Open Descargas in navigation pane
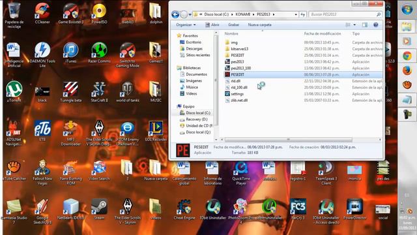Image resolution: width=417 pixels, height=235 pixels. [191, 48]
